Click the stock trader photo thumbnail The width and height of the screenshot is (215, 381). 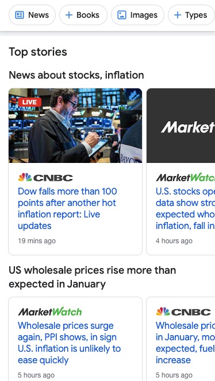pos(75,126)
